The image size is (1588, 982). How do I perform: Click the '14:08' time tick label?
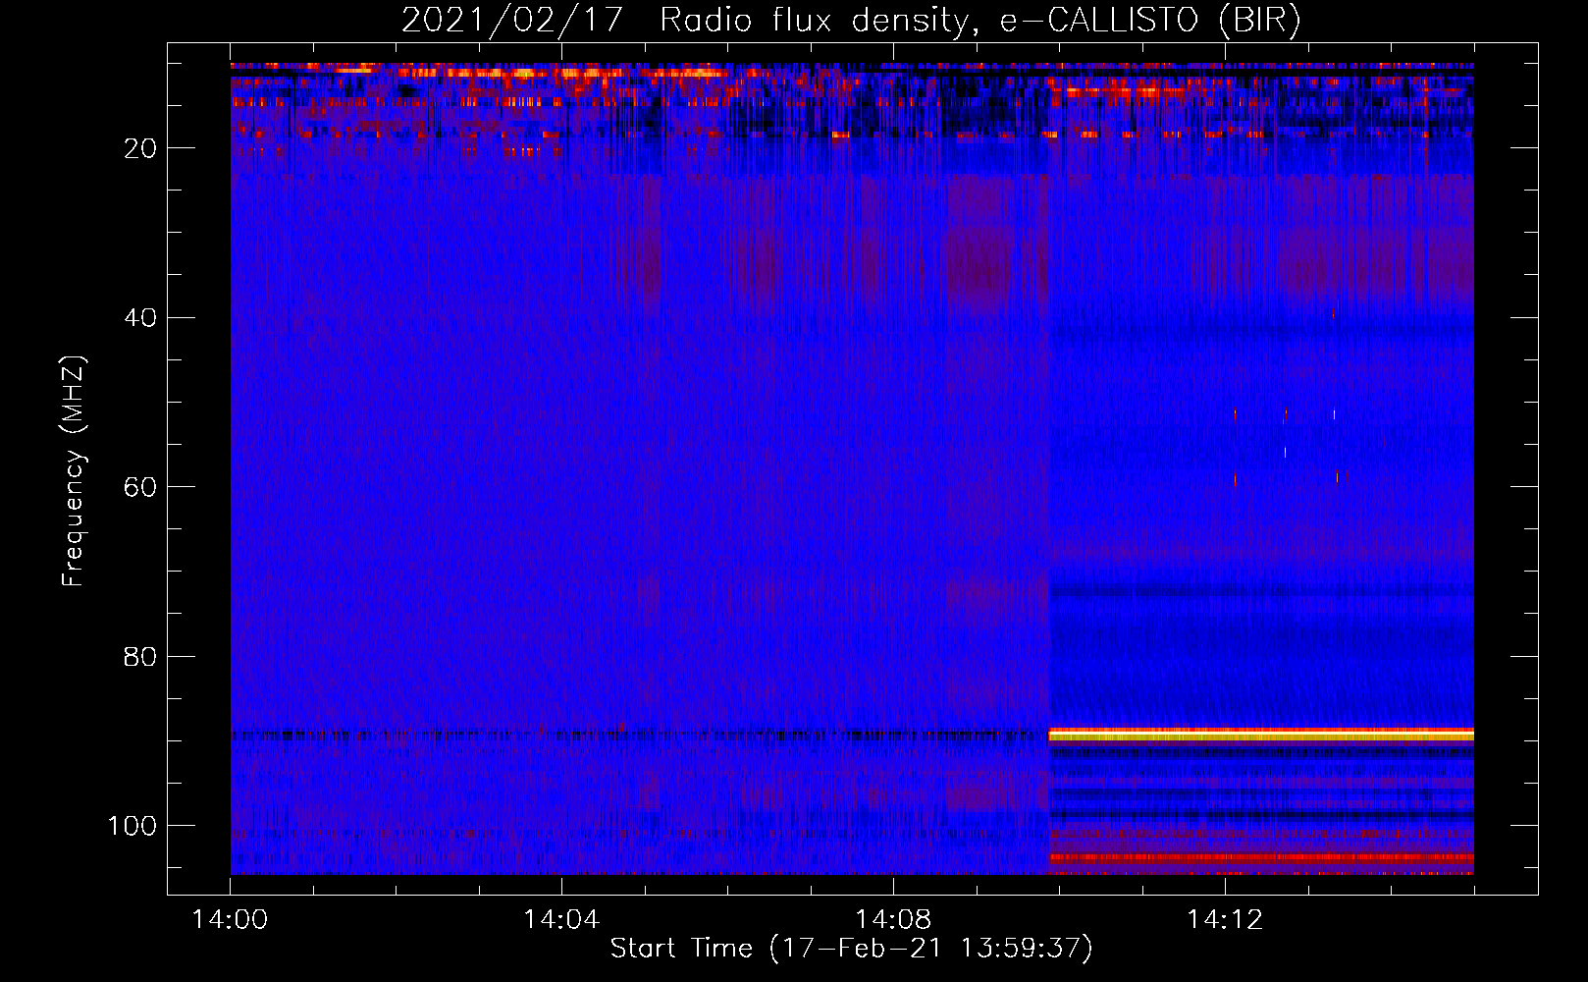pos(893,920)
